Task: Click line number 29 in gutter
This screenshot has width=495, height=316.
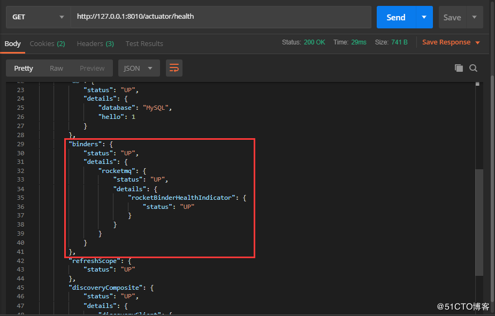Action: pos(20,144)
